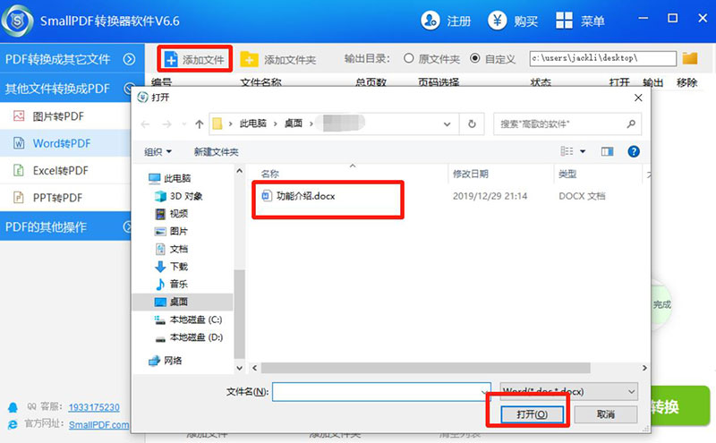
Task: Open the Word file type filter dropdown
Action: click(x=569, y=391)
